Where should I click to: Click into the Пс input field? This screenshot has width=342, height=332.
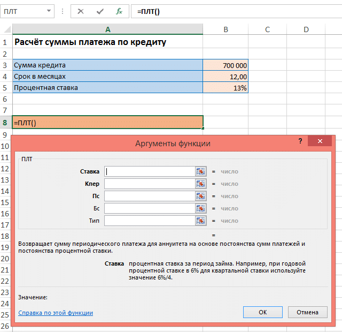pyautogui.click(x=149, y=196)
